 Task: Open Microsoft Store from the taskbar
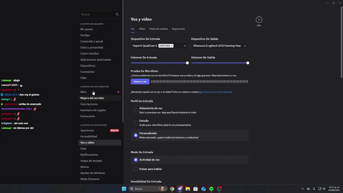pyautogui.click(x=196, y=189)
